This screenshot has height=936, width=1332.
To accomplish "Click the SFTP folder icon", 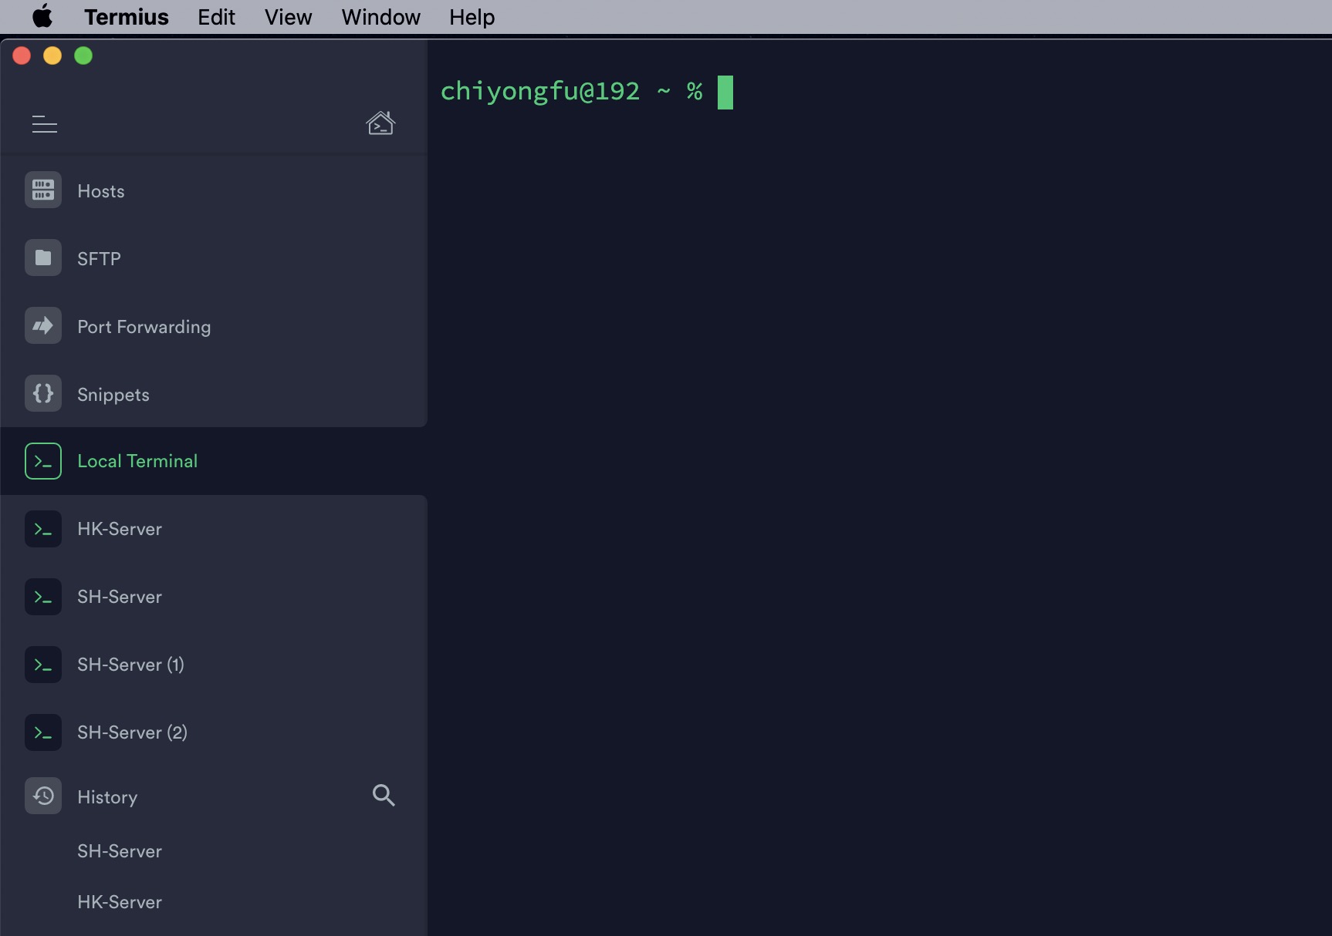I will (x=43, y=258).
